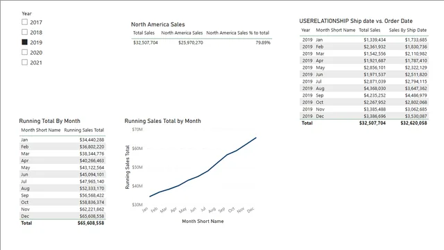Viewport: 444px width, 250px height.
Task: Select the $65,608,558 Dec running total row value
Action: tap(92, 216)
